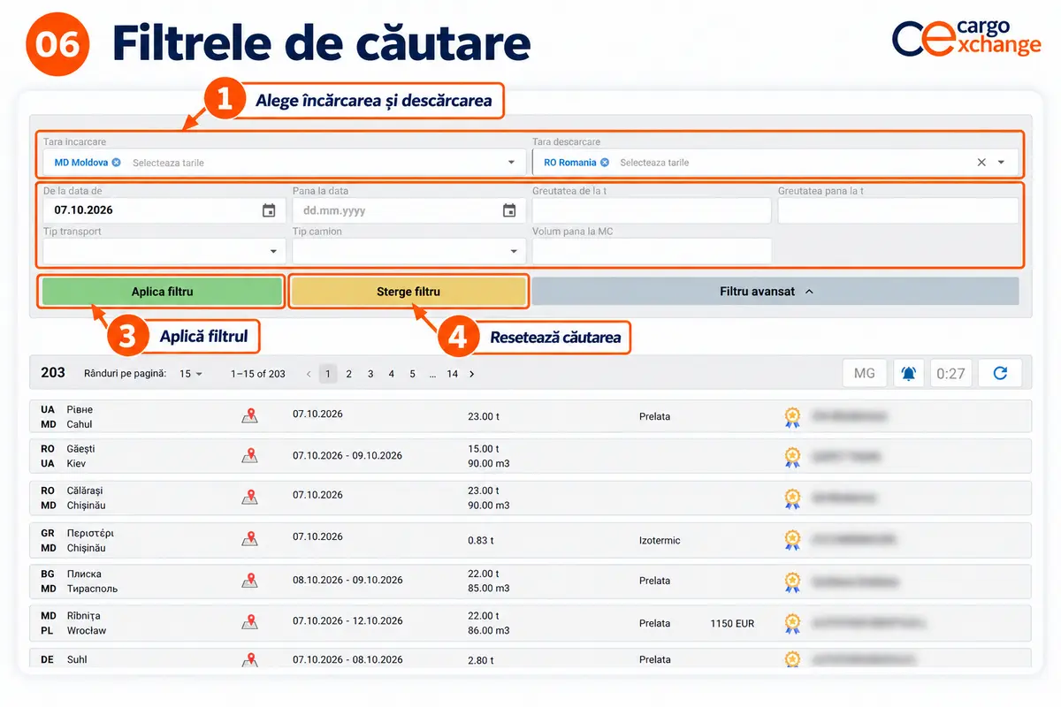Open the Tip camion dropdown
The image size is (1061, 707).
coord(408,251)
